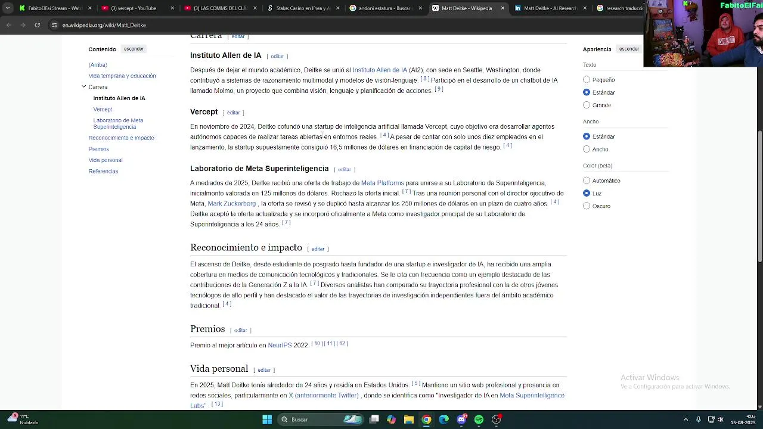Switch to research traducción tab

click(620, 8)
